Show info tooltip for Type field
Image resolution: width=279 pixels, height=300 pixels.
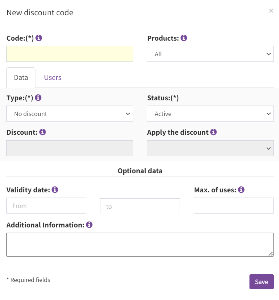click(x=38, y=98)
